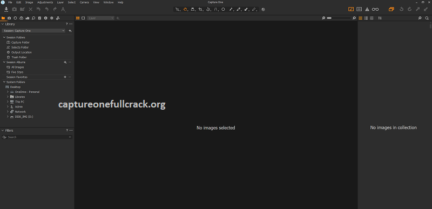Open the Adjustments menu
Image resolution: width=432 pixels, height=209 pixels.
click(x=45, y=2)
